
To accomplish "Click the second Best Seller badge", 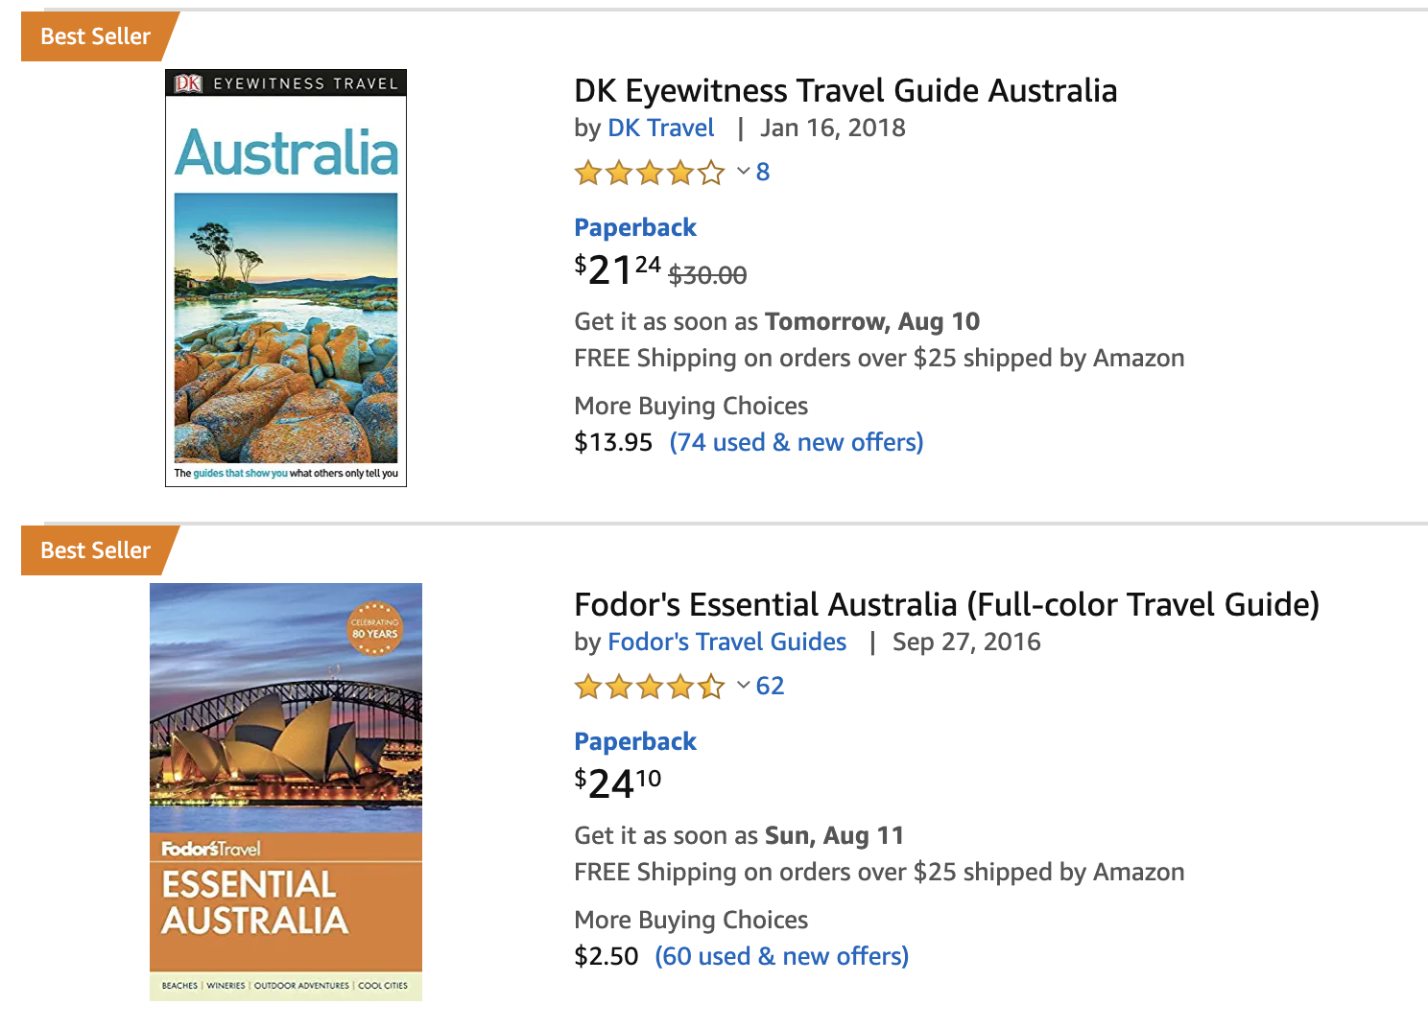I will 96,550.
